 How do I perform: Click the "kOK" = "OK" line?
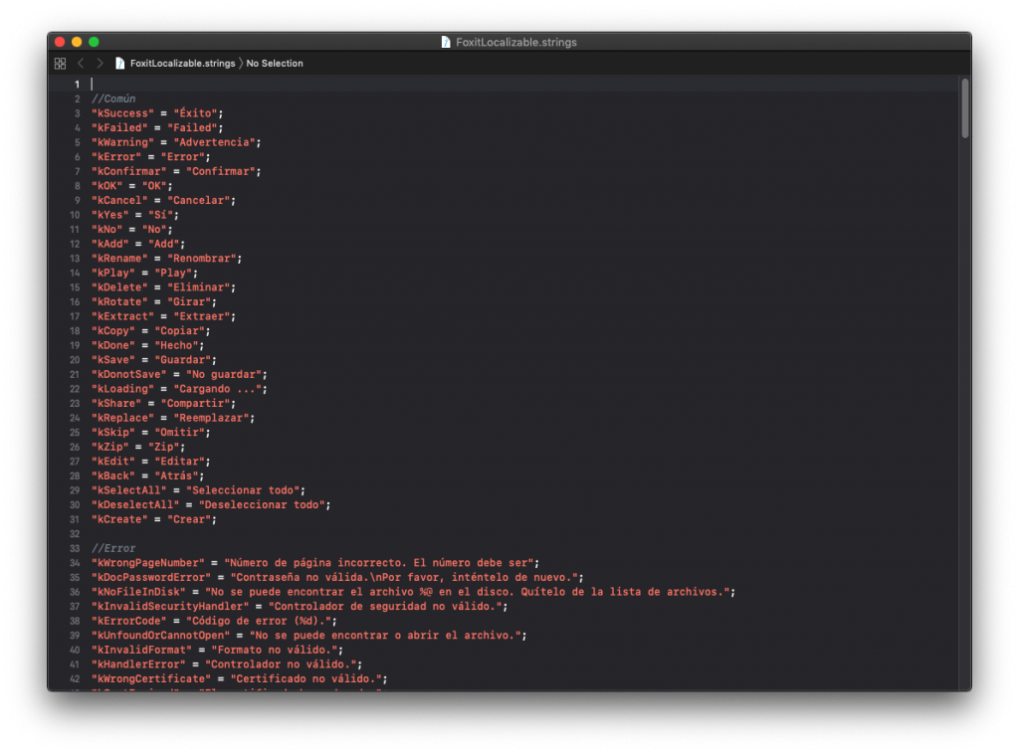[x=132, y=186]
